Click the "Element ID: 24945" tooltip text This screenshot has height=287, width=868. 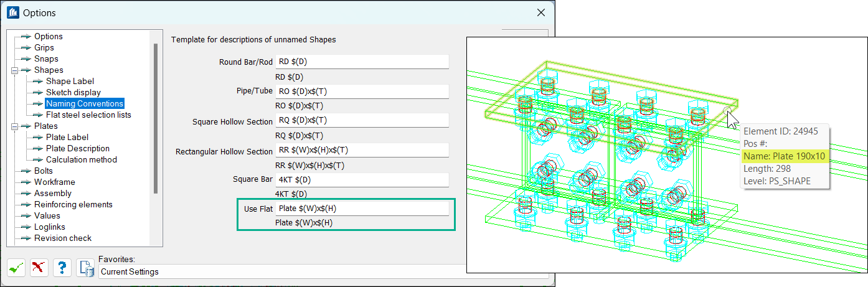781,131
